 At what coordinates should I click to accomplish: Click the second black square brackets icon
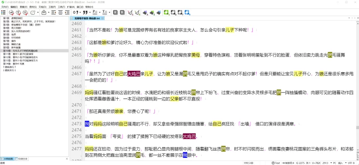pos(180,13)
